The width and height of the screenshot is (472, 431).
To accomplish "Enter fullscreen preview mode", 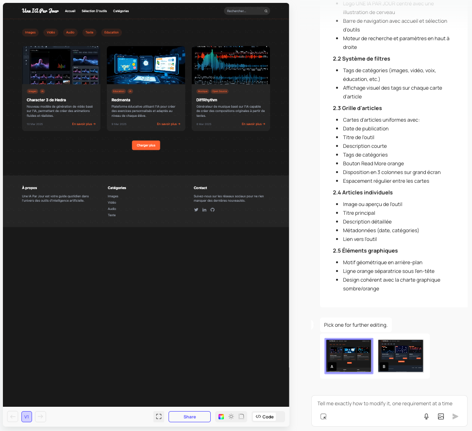I will point(159,416).
